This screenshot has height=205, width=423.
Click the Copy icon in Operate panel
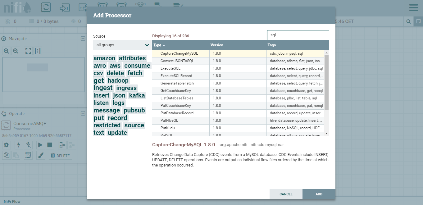(x=6, y=155)
